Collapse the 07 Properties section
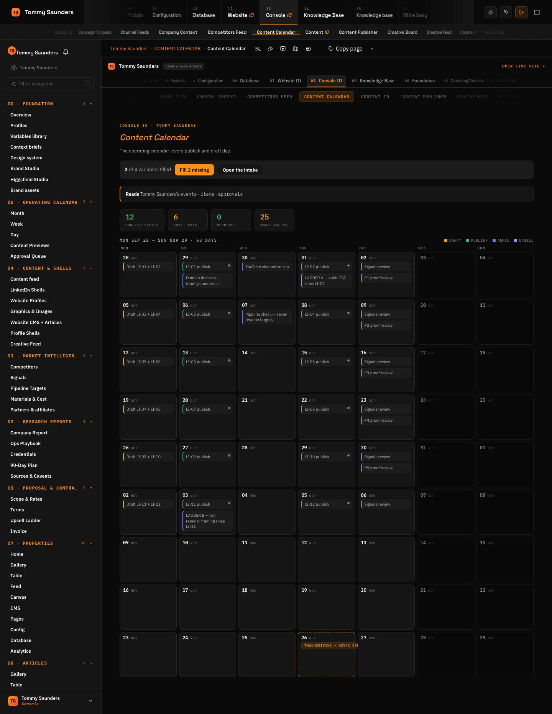 click(91, 543)
